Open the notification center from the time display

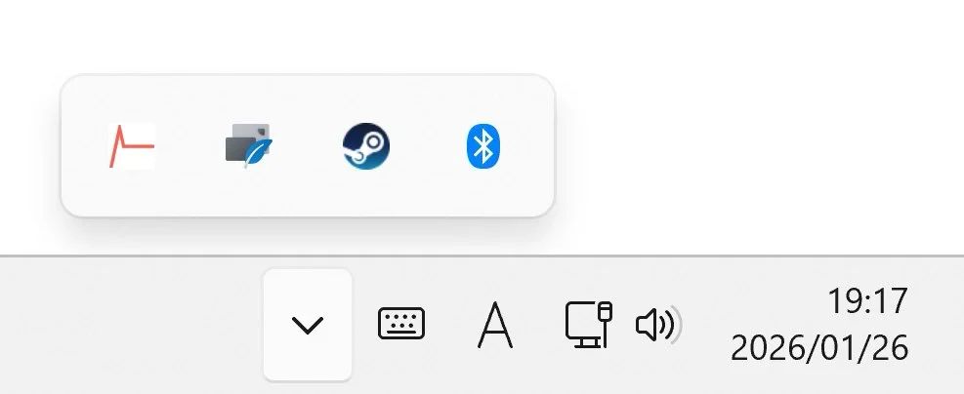tap(819, 325)
